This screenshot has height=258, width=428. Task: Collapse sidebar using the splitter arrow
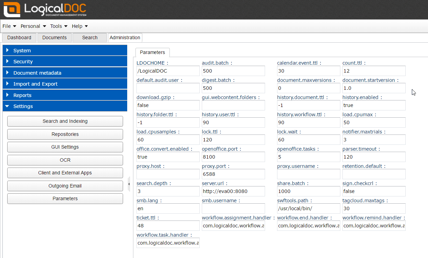(x=129, y=184)
